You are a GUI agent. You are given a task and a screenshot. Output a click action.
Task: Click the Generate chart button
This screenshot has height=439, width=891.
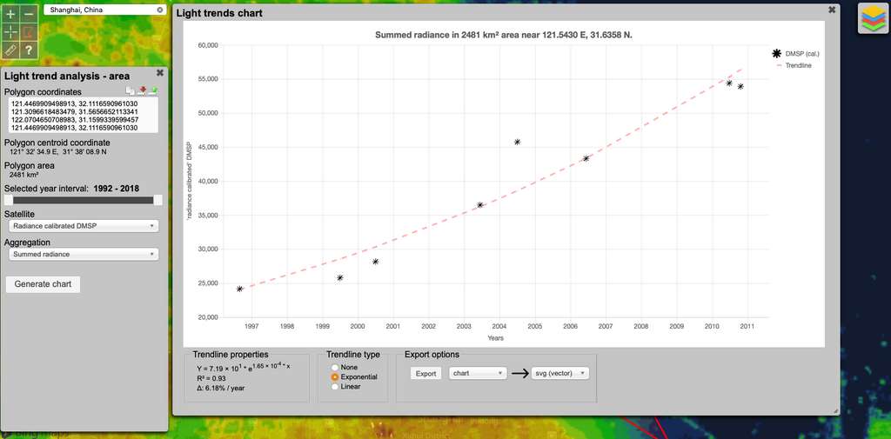click(x=44, y=284)
